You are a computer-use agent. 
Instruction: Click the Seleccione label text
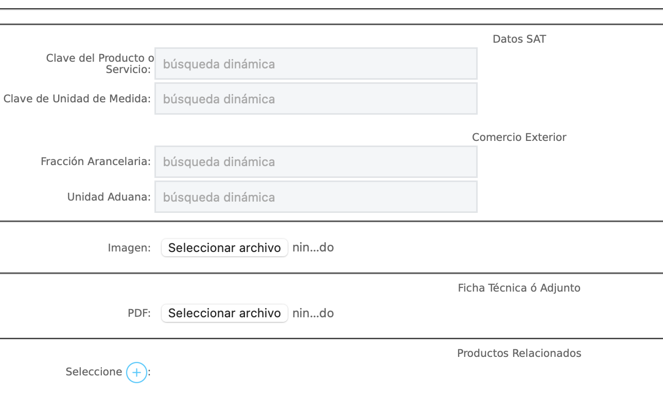coord(94,372)
